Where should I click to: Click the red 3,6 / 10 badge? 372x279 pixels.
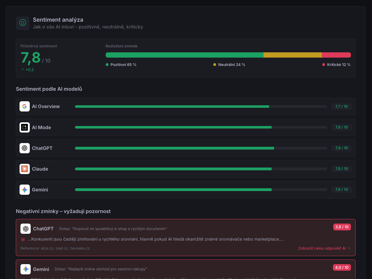342,227
